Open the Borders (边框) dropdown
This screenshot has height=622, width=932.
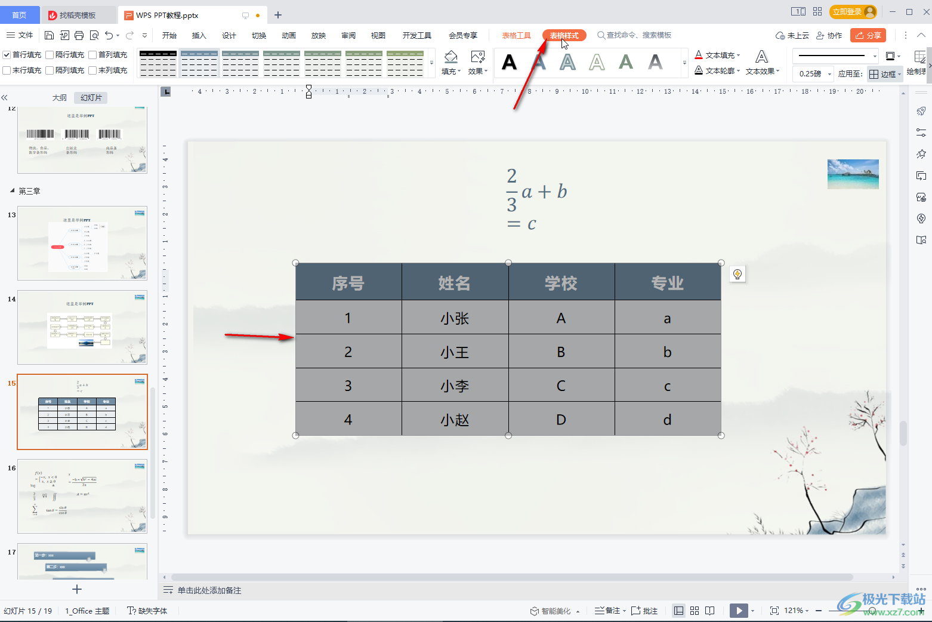point(885,74)
